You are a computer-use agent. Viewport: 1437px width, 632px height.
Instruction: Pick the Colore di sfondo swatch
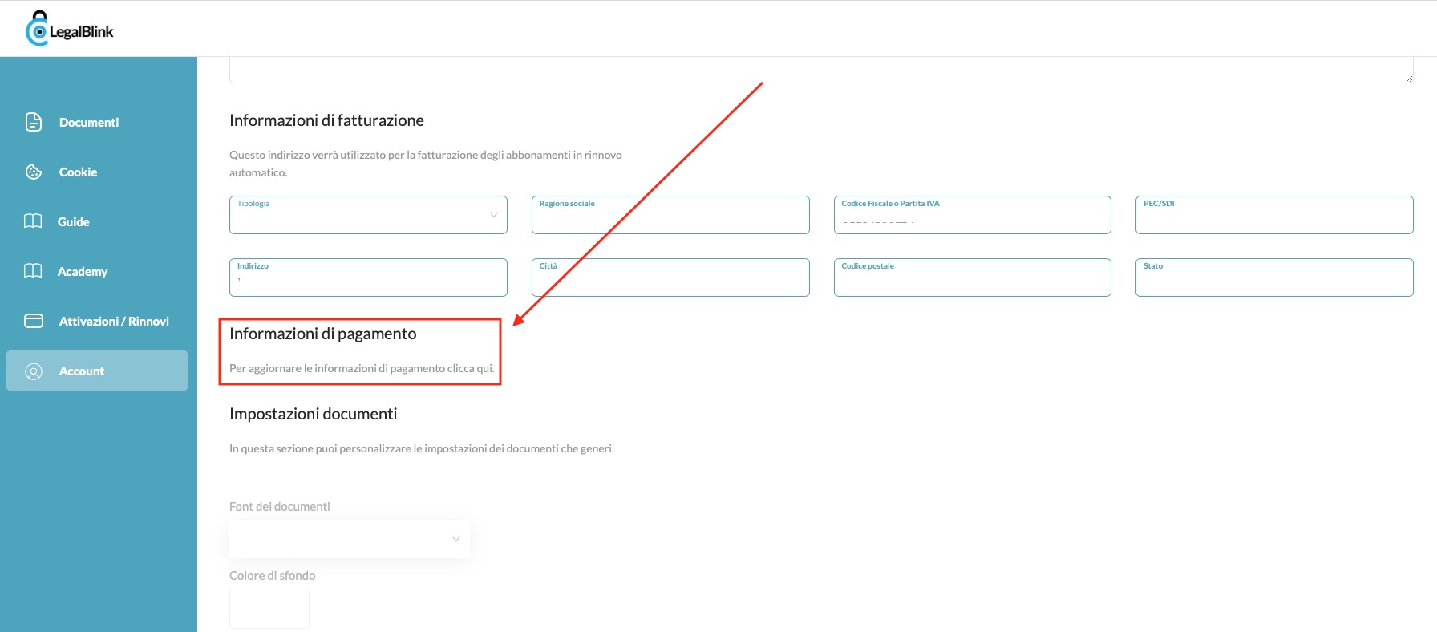269,609
